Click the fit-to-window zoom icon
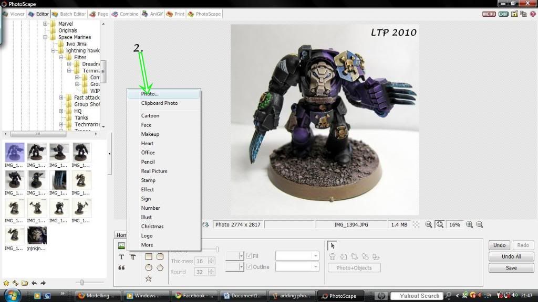Viewport: 538px width, 302px height. pyautogui.click(x=440, y=224)
